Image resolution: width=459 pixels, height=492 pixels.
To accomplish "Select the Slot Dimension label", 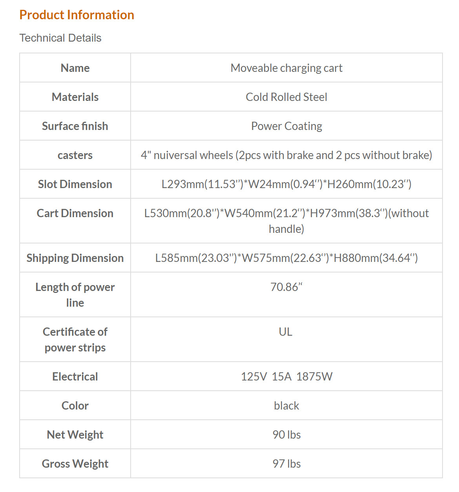I will [x=75, y=184].
